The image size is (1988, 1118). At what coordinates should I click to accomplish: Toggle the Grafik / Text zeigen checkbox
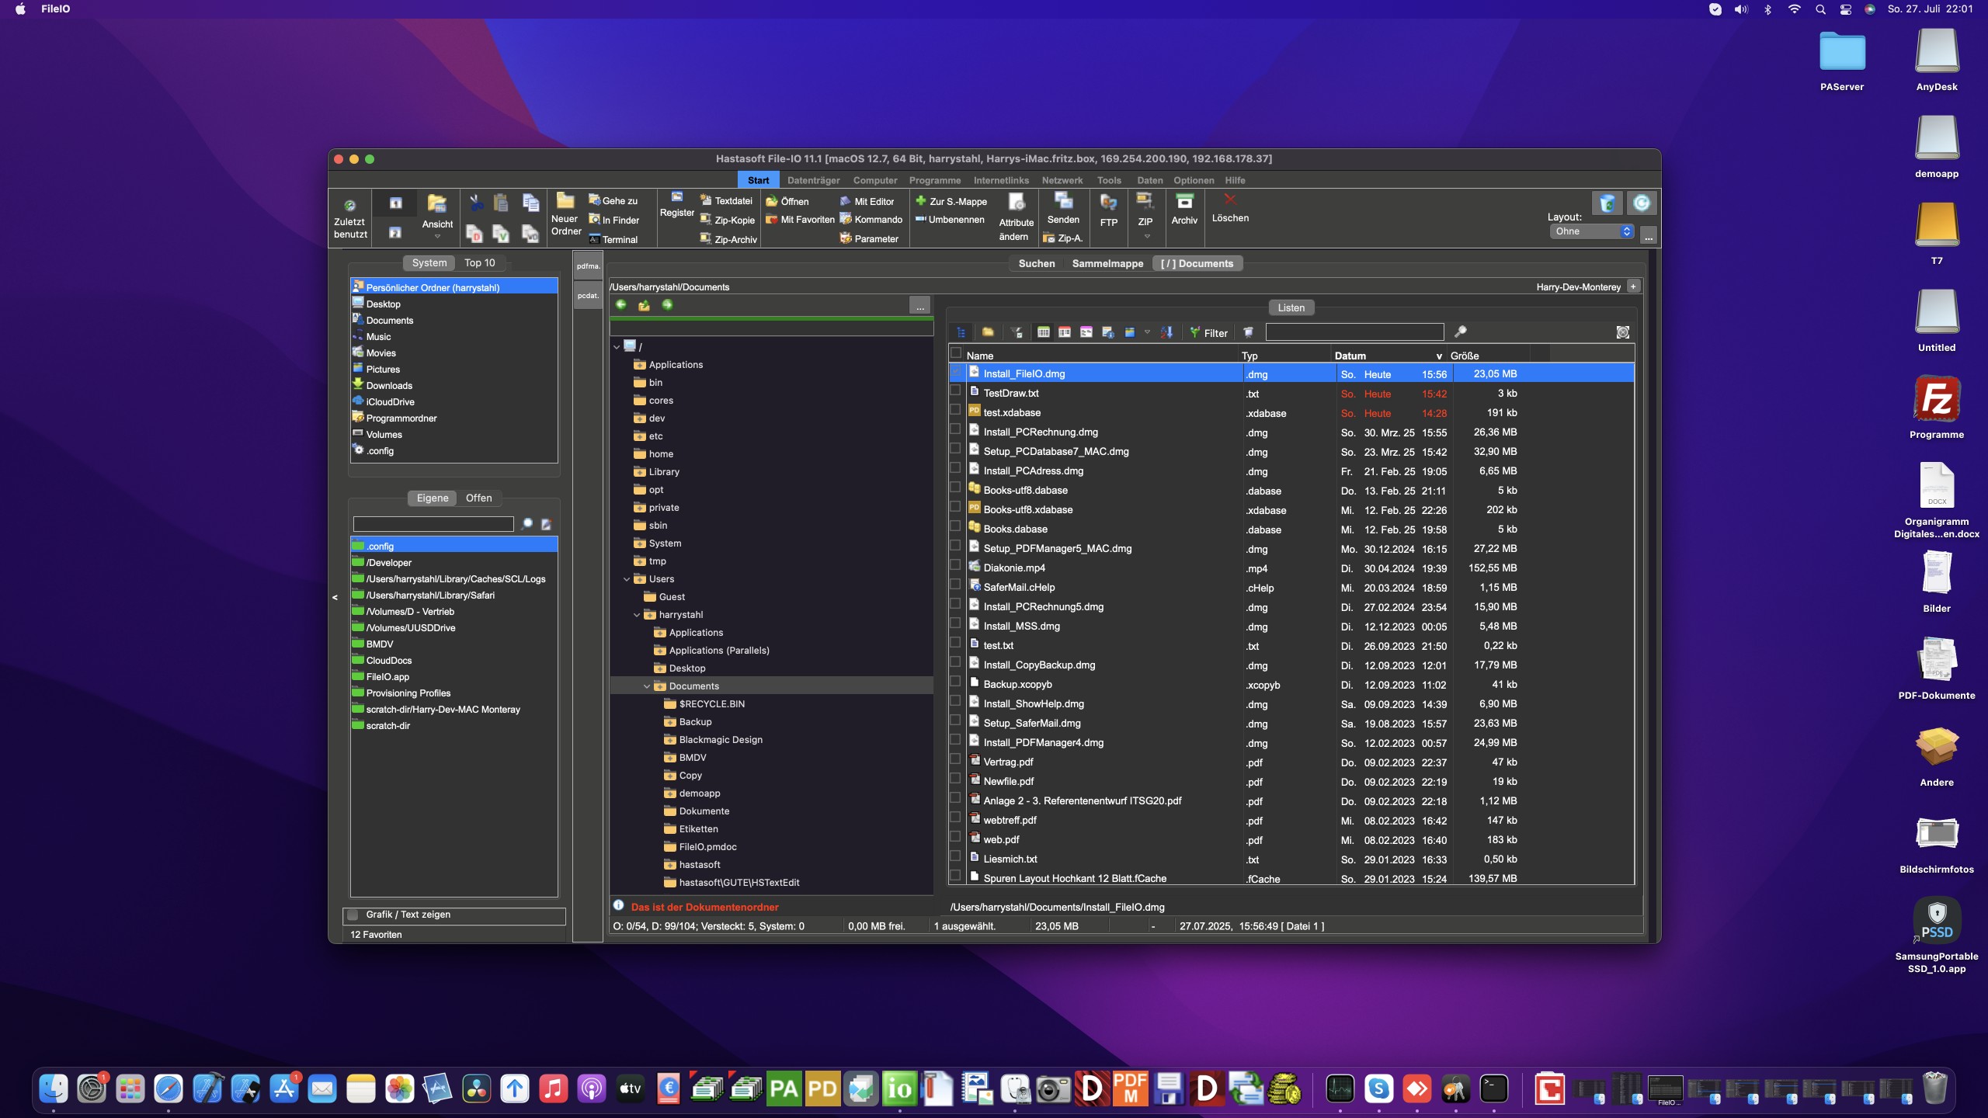coord(354,915)
